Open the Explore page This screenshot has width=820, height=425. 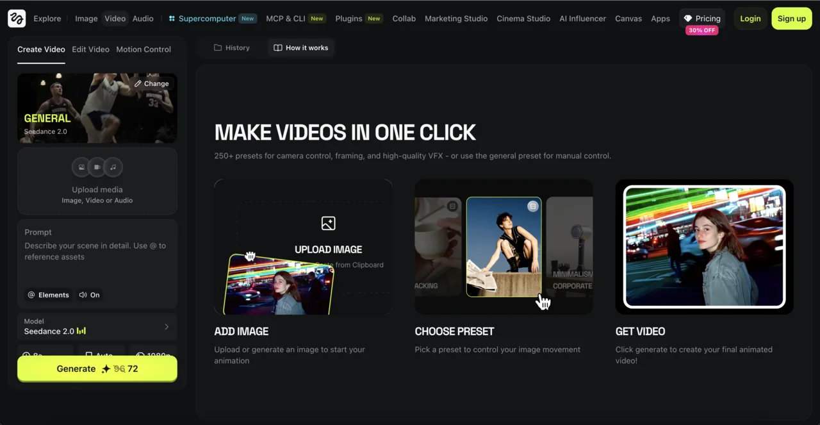point(47,19)
